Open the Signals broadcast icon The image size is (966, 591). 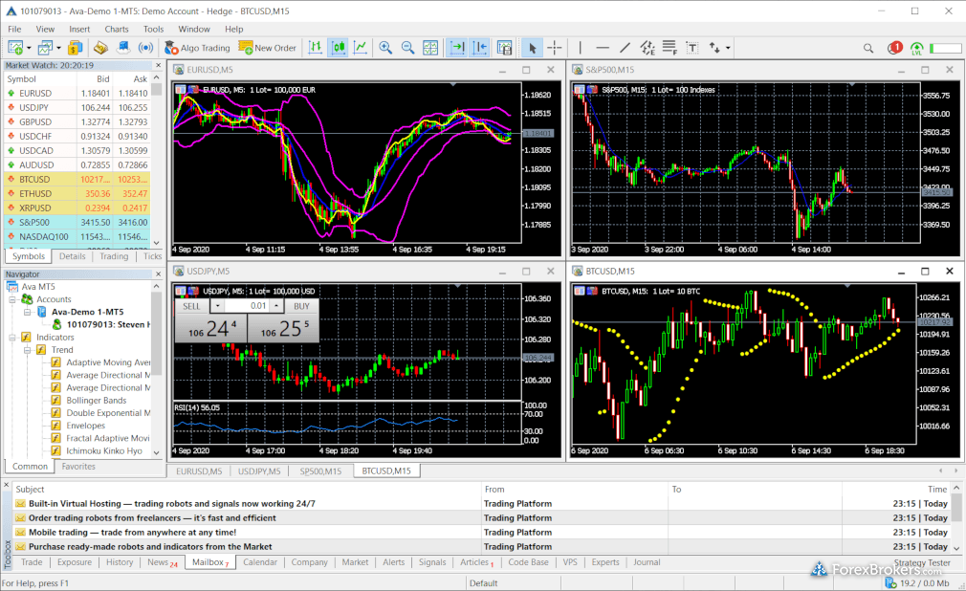[x=145, y=48]
